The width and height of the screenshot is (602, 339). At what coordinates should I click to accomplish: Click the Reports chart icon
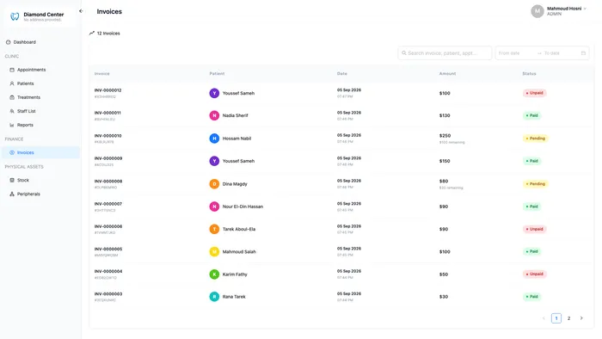point(12,125)
